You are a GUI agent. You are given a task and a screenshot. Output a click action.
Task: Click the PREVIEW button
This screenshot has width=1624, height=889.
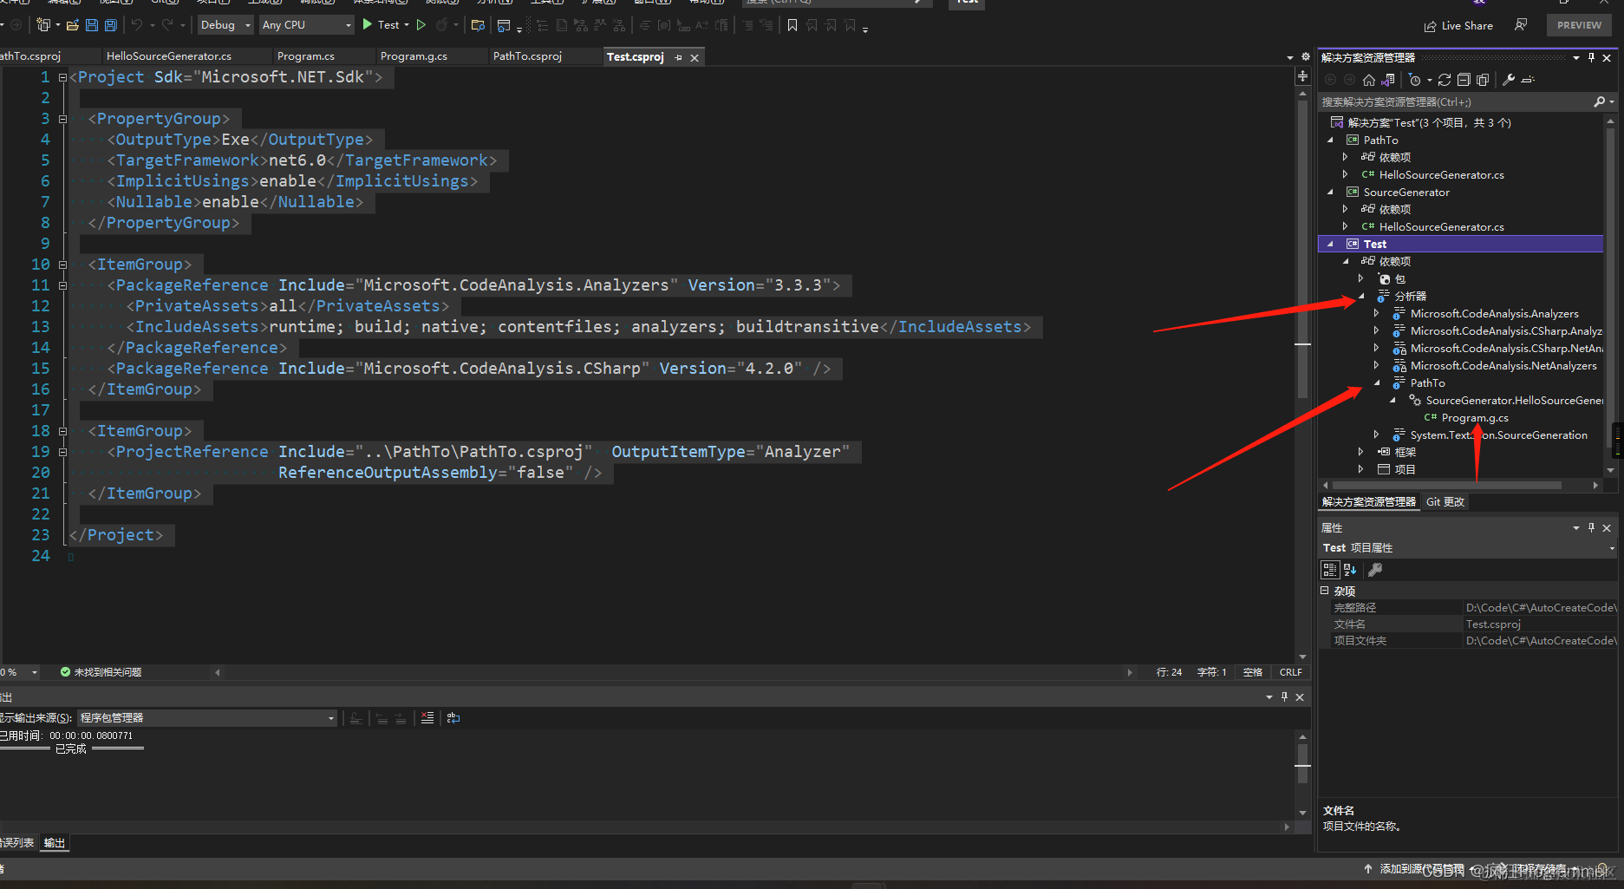(1579, 25)
